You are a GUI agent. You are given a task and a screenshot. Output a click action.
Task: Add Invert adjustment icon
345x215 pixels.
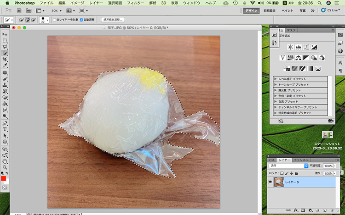(287, 69)
